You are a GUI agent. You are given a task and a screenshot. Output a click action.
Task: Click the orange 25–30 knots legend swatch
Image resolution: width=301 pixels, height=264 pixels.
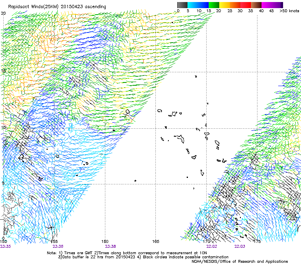pyautogui.click(x=235, y=5)
